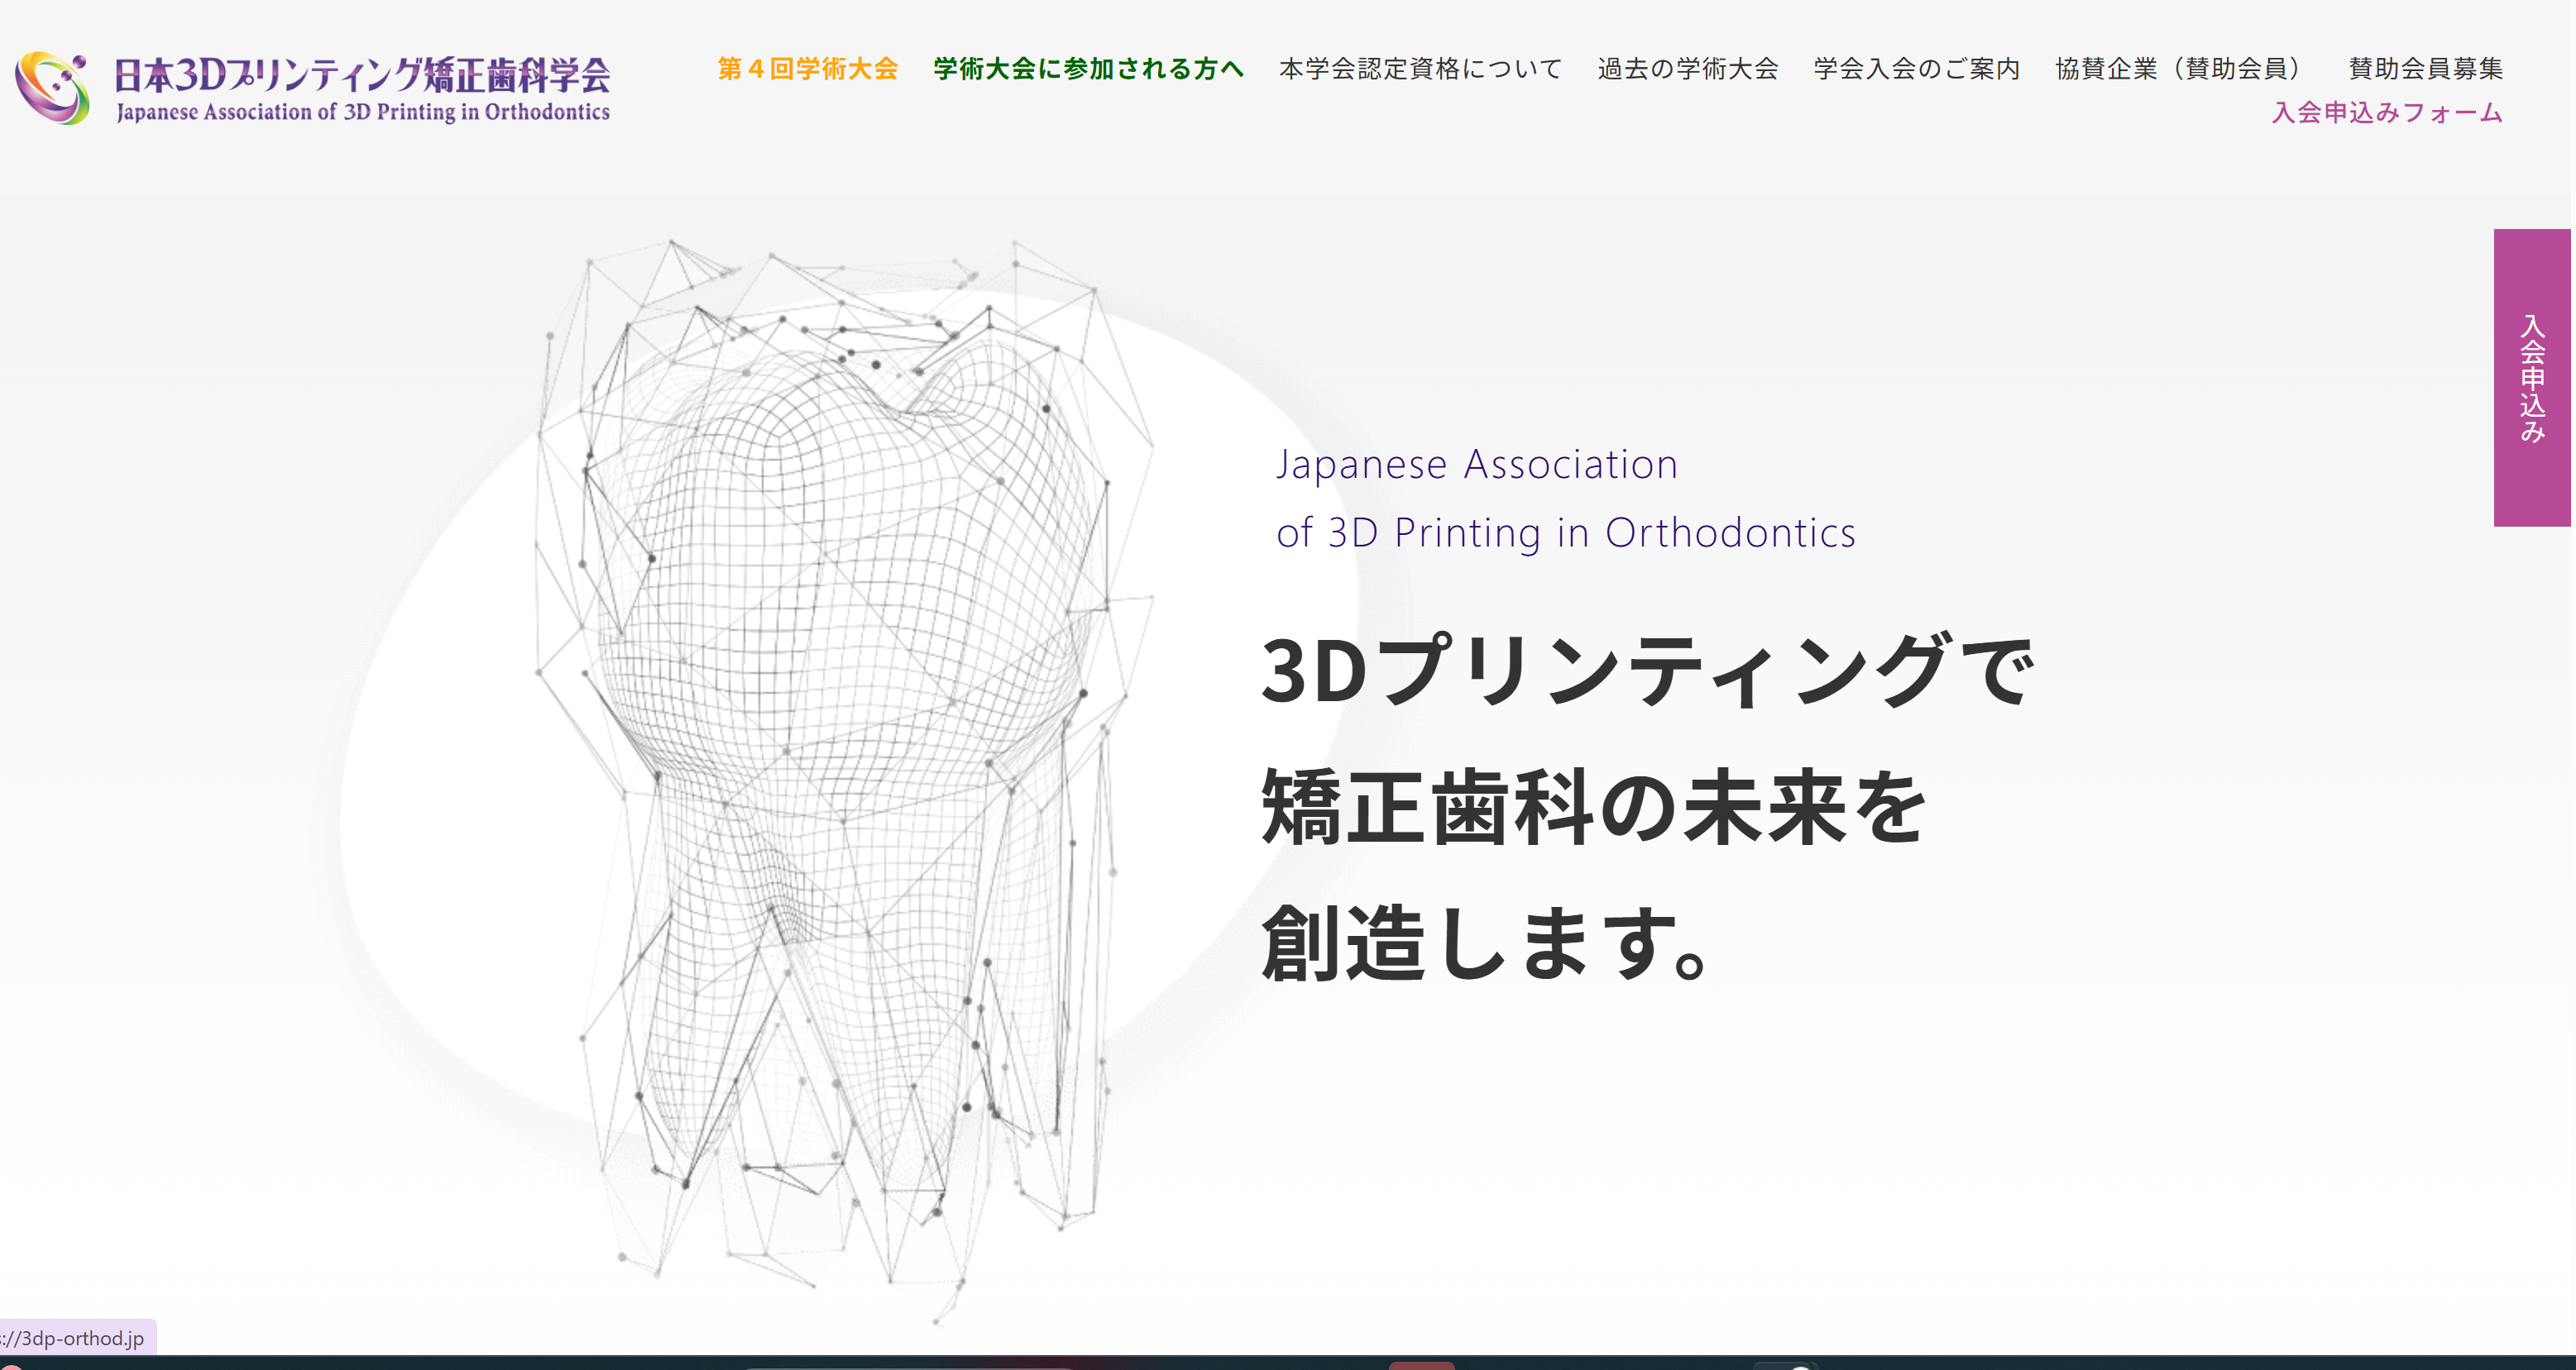Viewport: 2576px width, 1370px height.
Task: Open the 過去の学術大会 menu
Action: point(1688,69)
